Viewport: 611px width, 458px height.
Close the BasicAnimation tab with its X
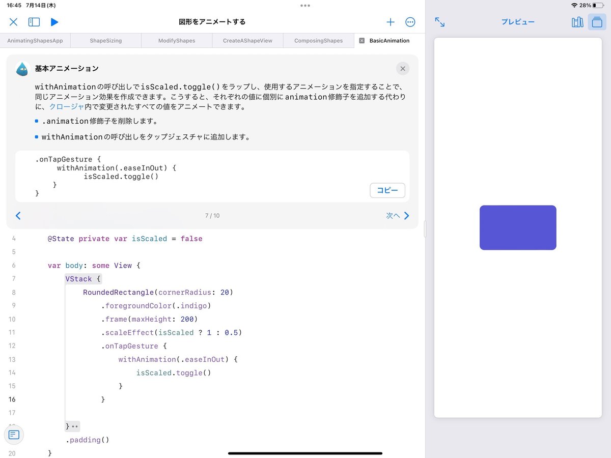pos(362,41)
